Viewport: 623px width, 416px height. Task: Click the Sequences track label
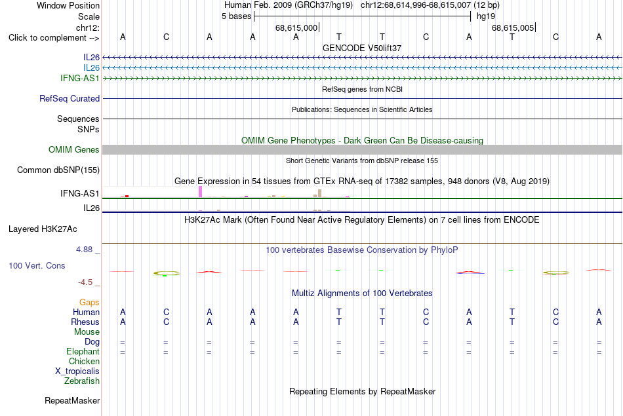coord(78,119)
